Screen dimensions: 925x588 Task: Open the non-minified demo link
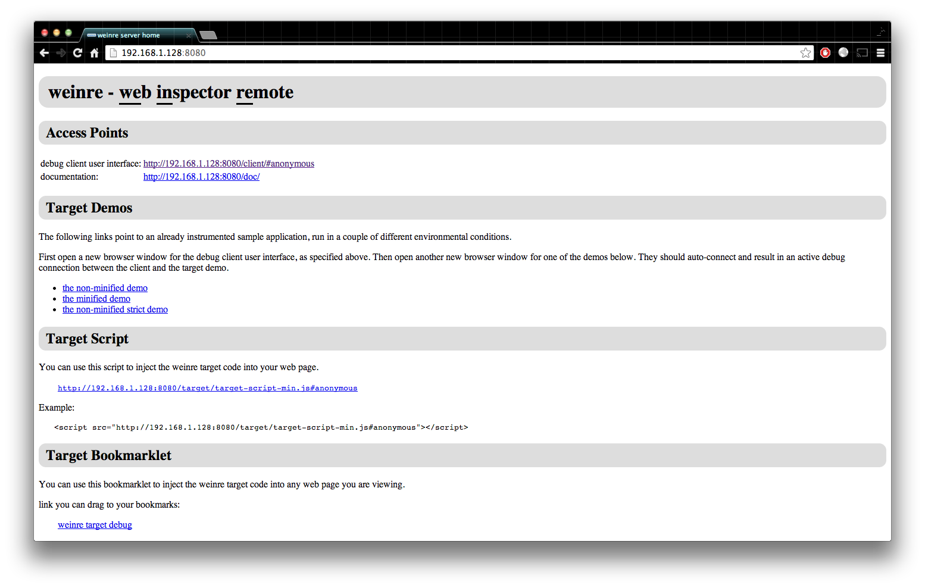(105, 288)
